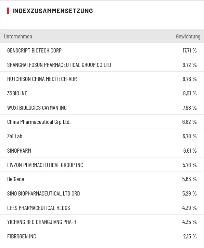The height and width of the screenshot is (248, 204).
Task: Click the red marker beside Indexzusammensetzung
Action: click(8, 11)
